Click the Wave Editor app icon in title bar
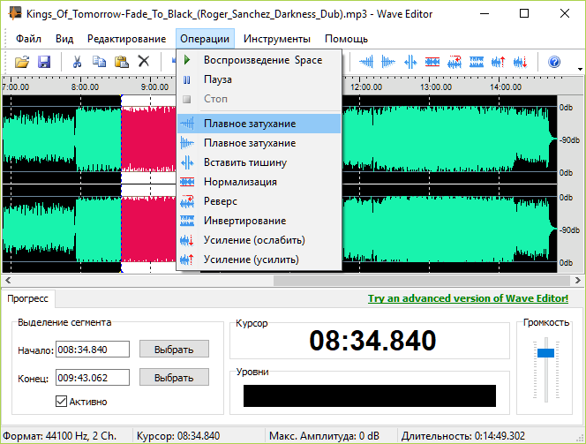Screen dimensions: 586x444 pyautogui.click(x=14, y=13)
